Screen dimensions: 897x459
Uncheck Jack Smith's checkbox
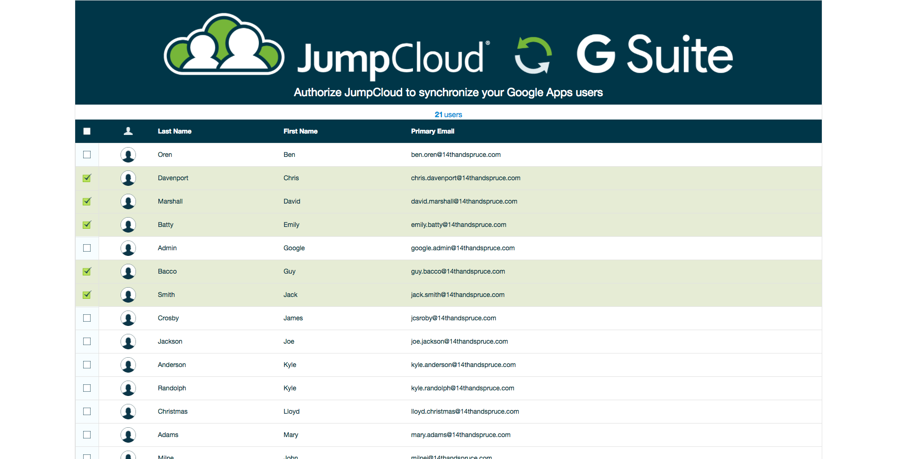tap(87, 295)
